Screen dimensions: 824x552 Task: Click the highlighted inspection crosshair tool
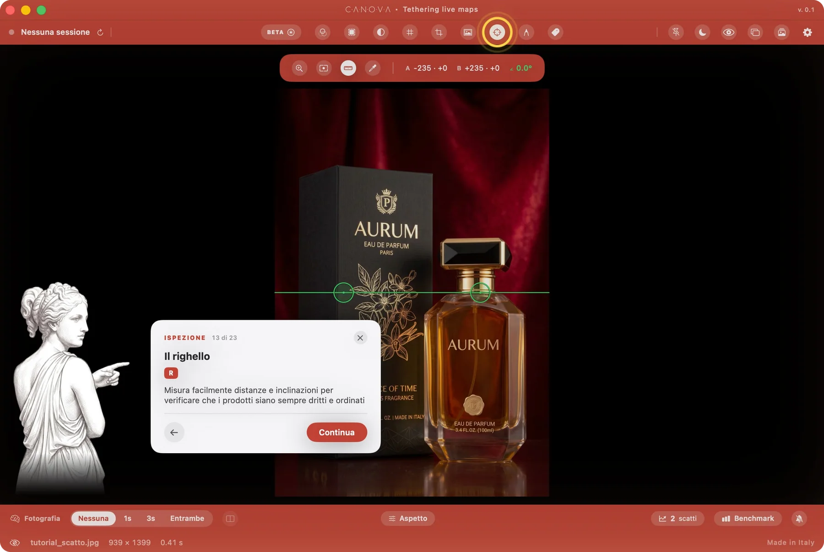pos(497,32)
